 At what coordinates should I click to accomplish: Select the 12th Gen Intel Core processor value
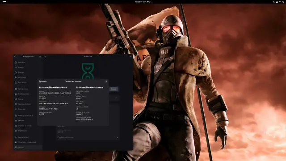(54, 103)
